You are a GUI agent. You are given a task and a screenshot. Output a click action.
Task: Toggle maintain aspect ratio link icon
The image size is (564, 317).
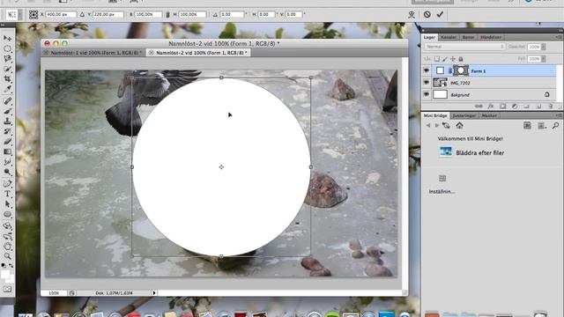click(x=167, y=14)
